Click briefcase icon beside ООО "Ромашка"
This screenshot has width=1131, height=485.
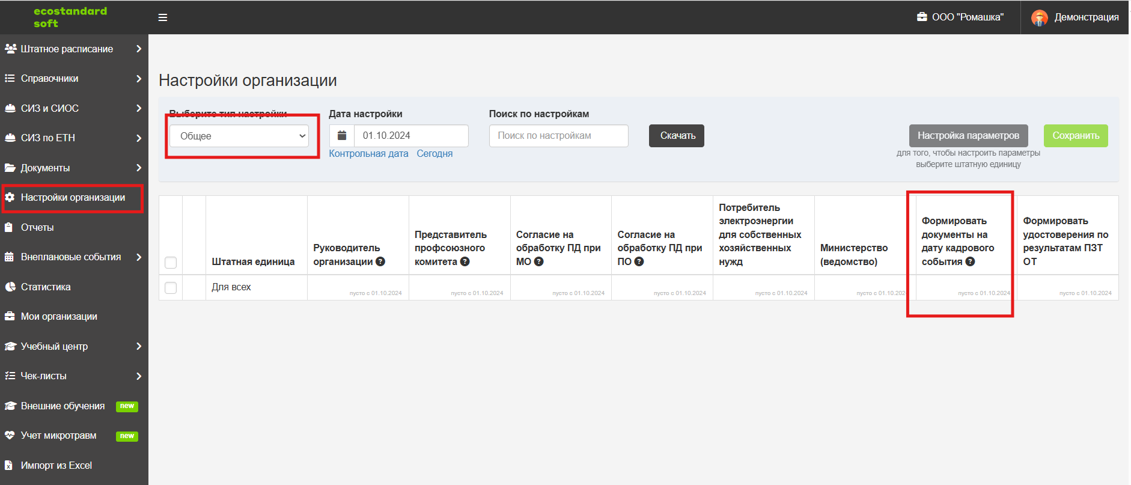(x=922, y=17)
